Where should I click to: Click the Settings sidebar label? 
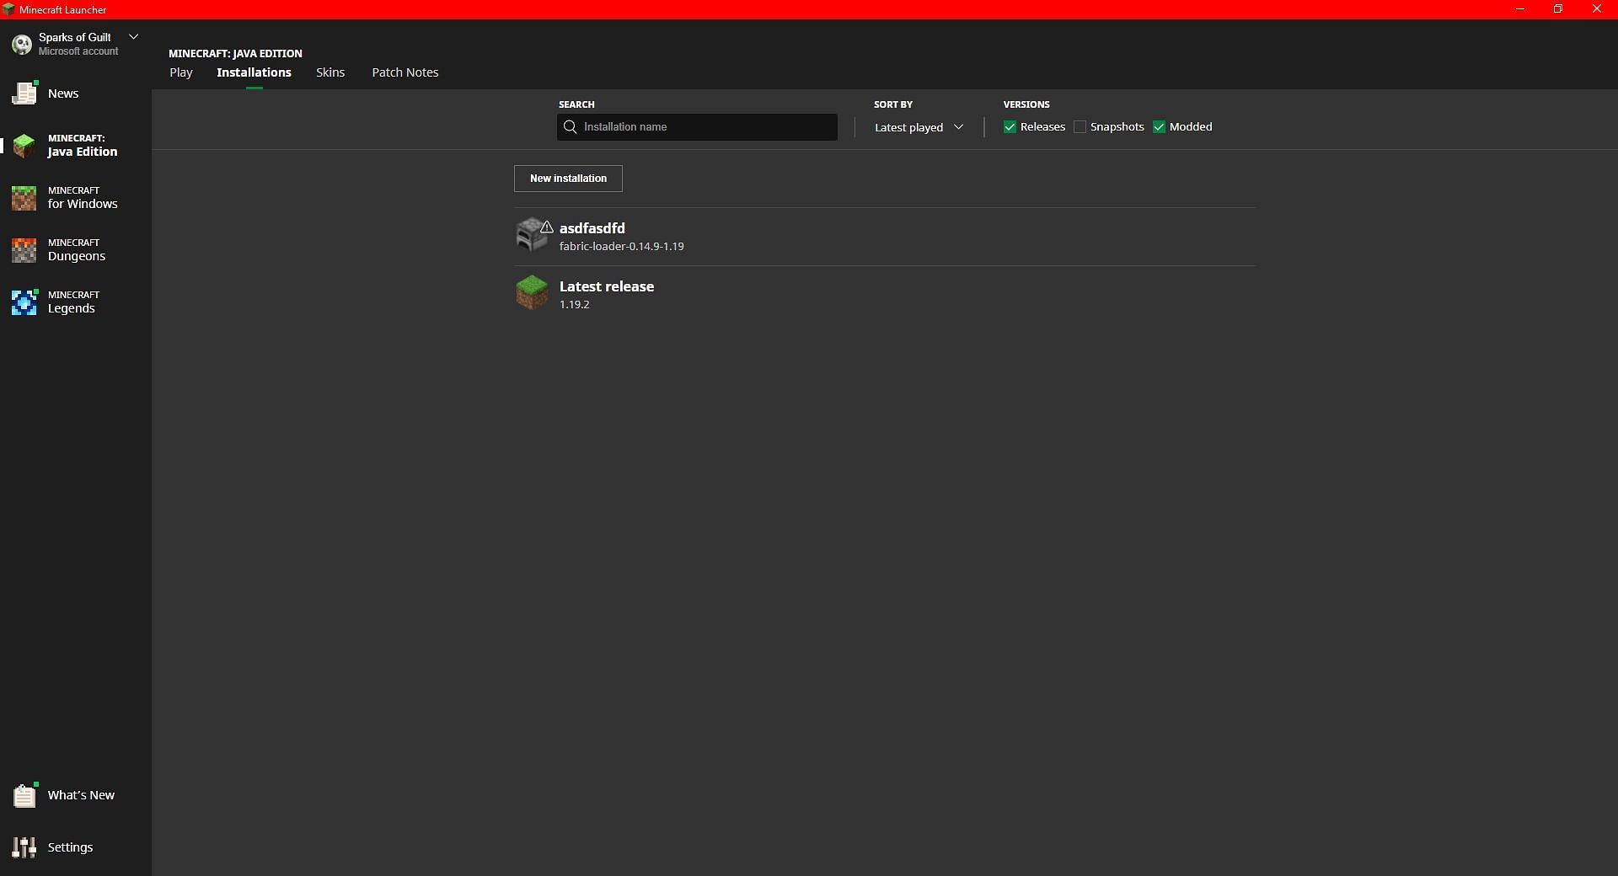click(x=71, y=847)
